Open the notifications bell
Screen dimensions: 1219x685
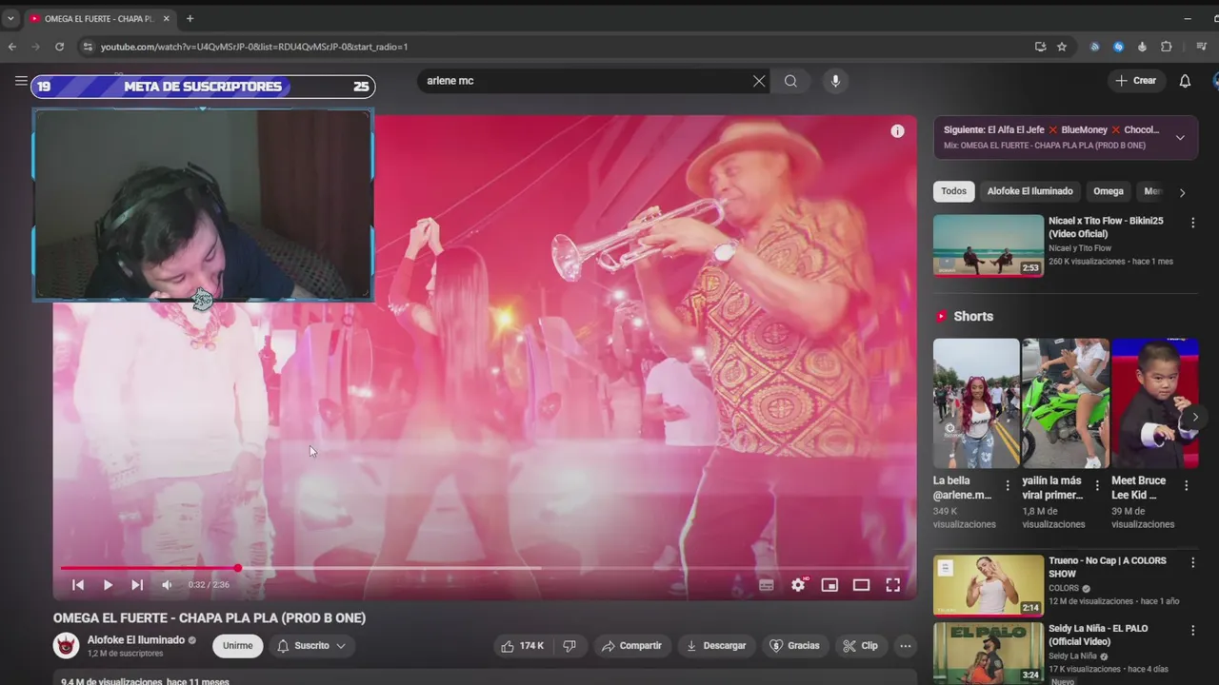[1185, 81]
